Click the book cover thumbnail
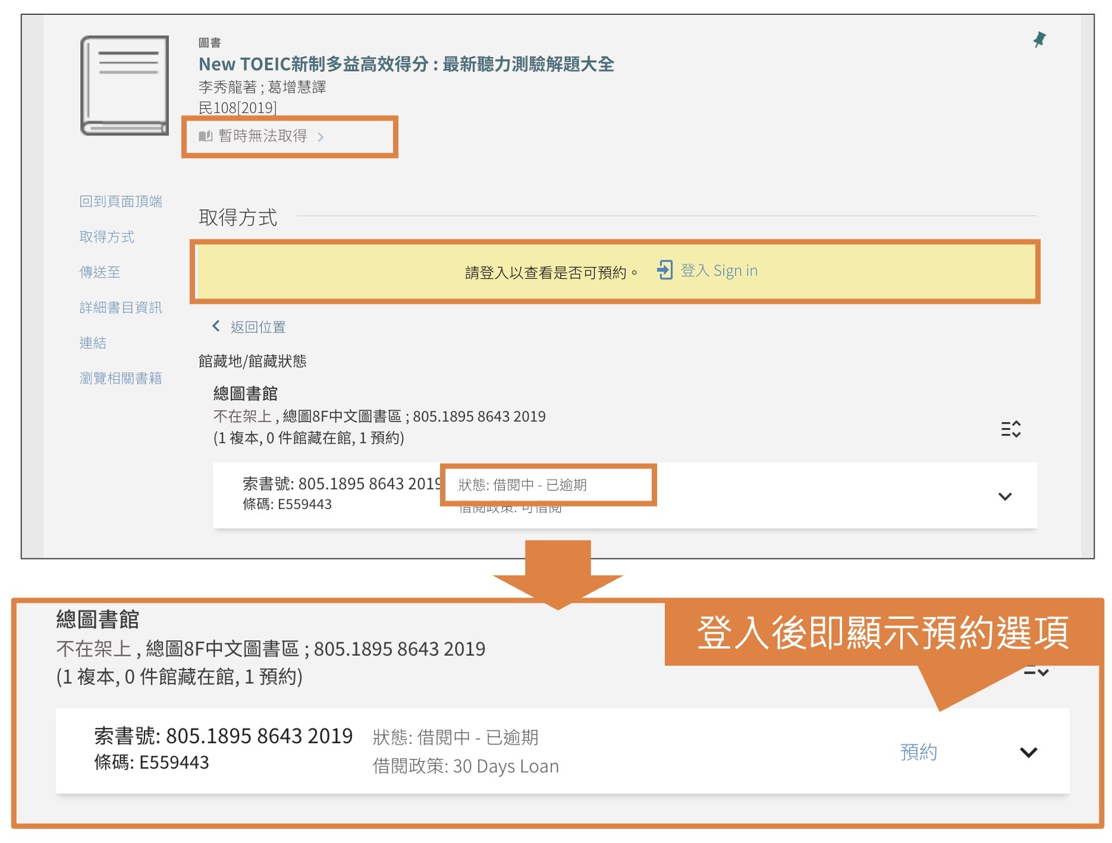The width and height of the screenshot is (1112, 843). tap(124, 86)
